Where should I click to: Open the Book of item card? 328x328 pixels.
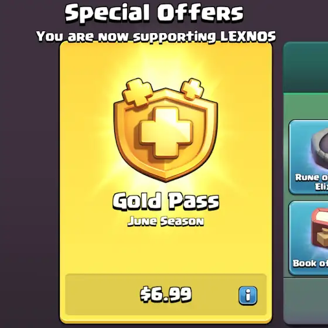point(308,238)
